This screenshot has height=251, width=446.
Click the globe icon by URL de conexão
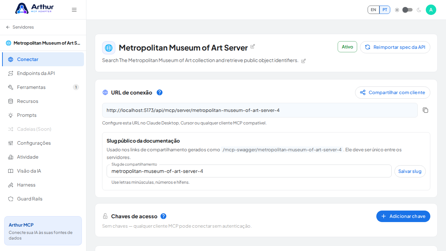(x=105, y=92)
